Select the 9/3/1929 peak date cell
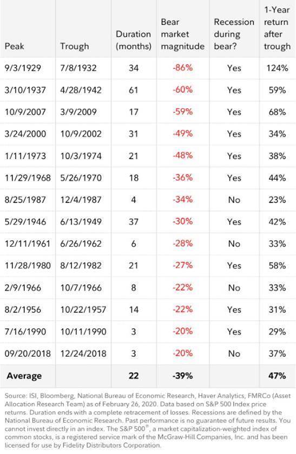Screen dimensions: 296x454 pyautogui.click(x=23, y=68)
